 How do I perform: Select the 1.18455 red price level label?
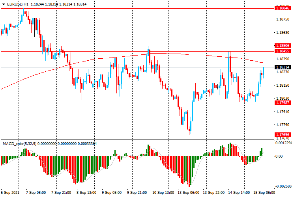283,51
